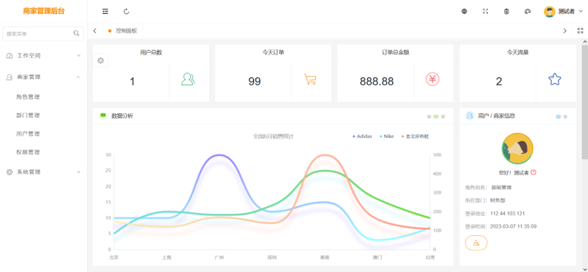The image size is (588, 272).
Task: Open the settings gear on dashboard
Action: coord(101,61)
